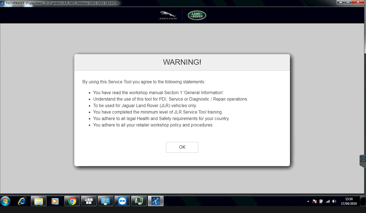Show hidden system tray icons arrow

pos(308,201)
